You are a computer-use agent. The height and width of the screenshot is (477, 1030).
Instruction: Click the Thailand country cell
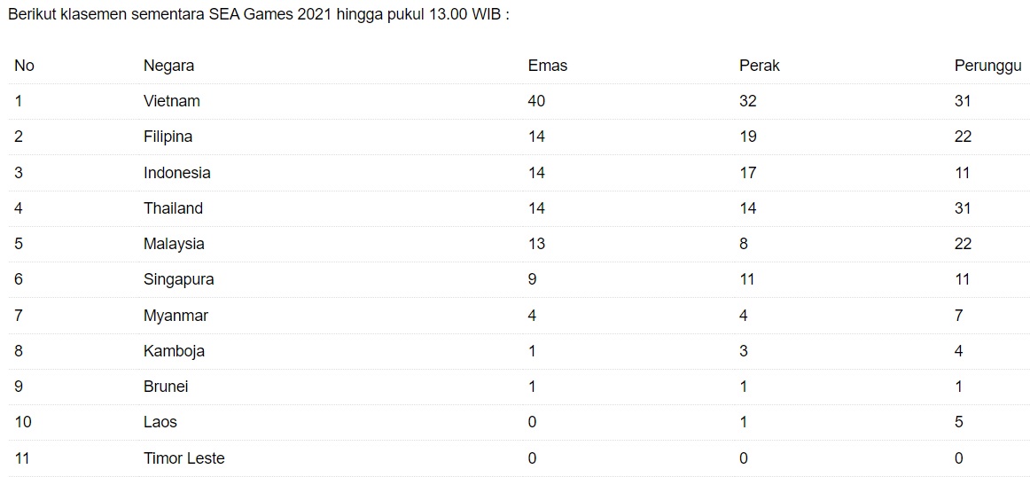point(173,208)
